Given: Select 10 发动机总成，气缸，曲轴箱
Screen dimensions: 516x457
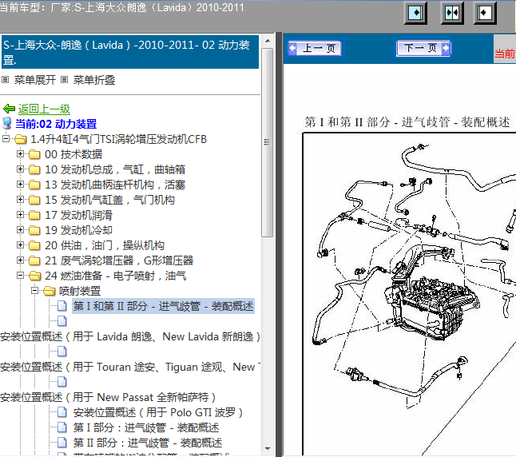Looking at the screenshot, I should (115, 169).
